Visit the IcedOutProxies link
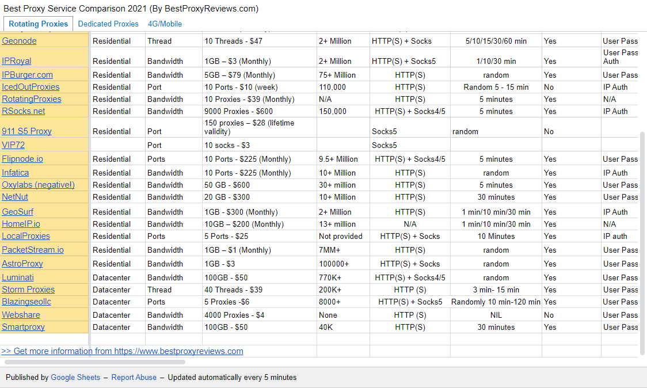Viewport: 647px width, 388px height. click(31, 87)
